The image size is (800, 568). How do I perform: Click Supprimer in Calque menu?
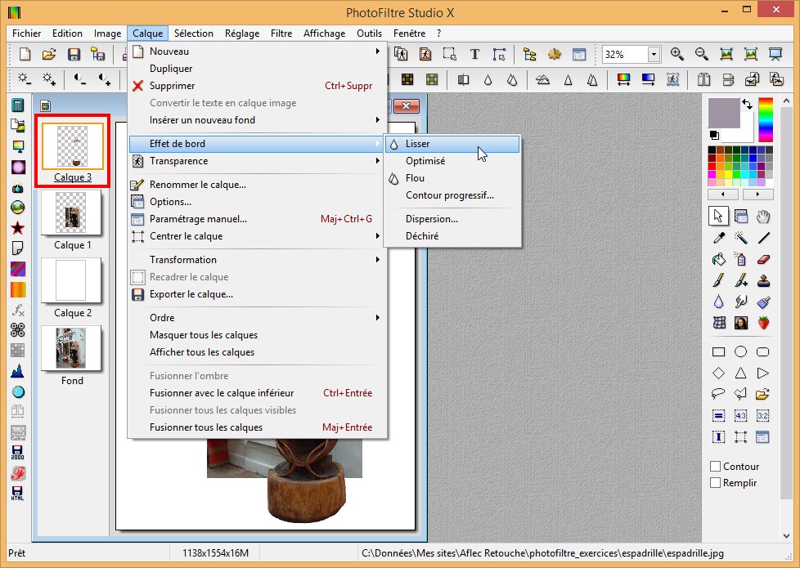(x=257, y=86)
